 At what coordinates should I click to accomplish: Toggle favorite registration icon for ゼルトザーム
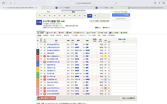[x=109, y=65]
